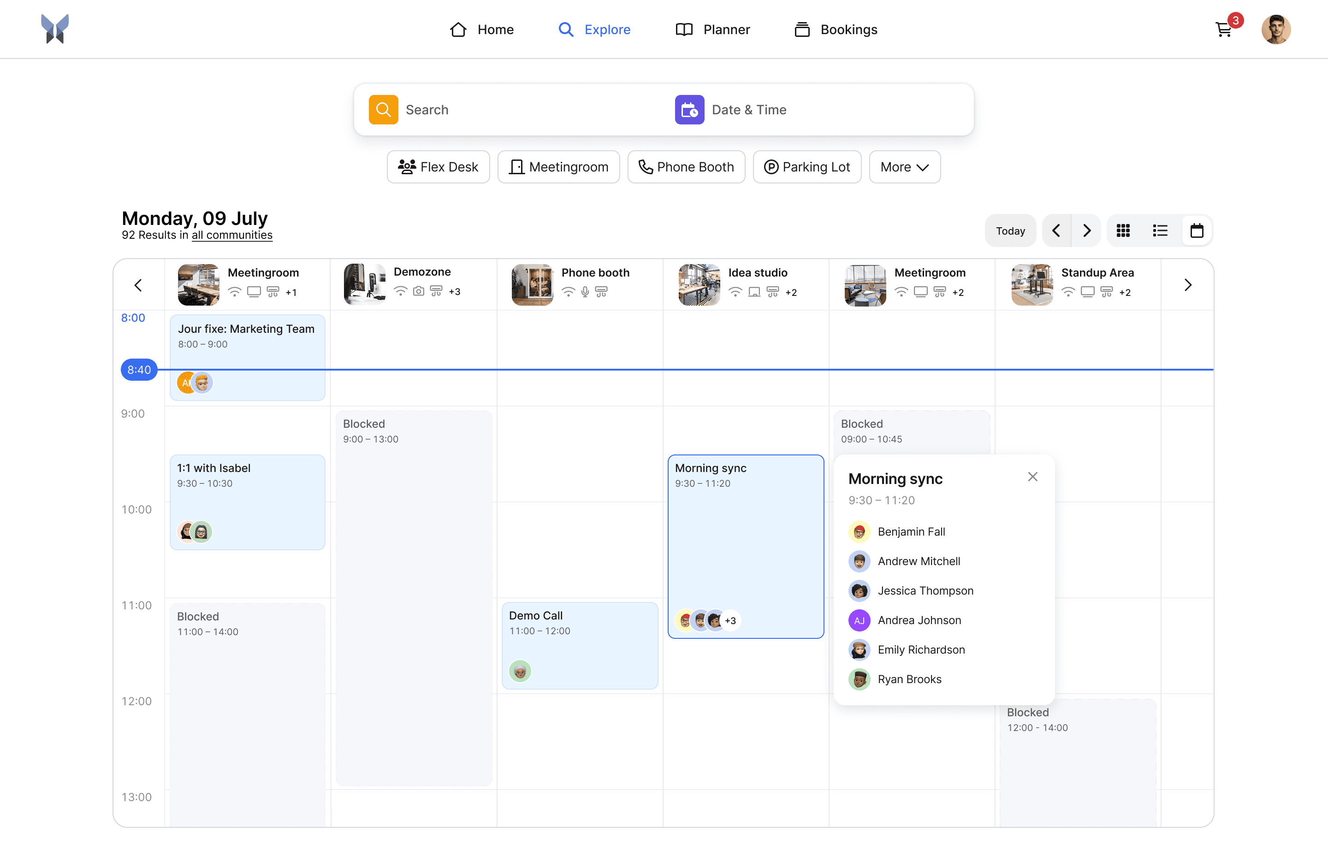
Task: Expand the More filters dropdown
Action: (x=904, y=167)
